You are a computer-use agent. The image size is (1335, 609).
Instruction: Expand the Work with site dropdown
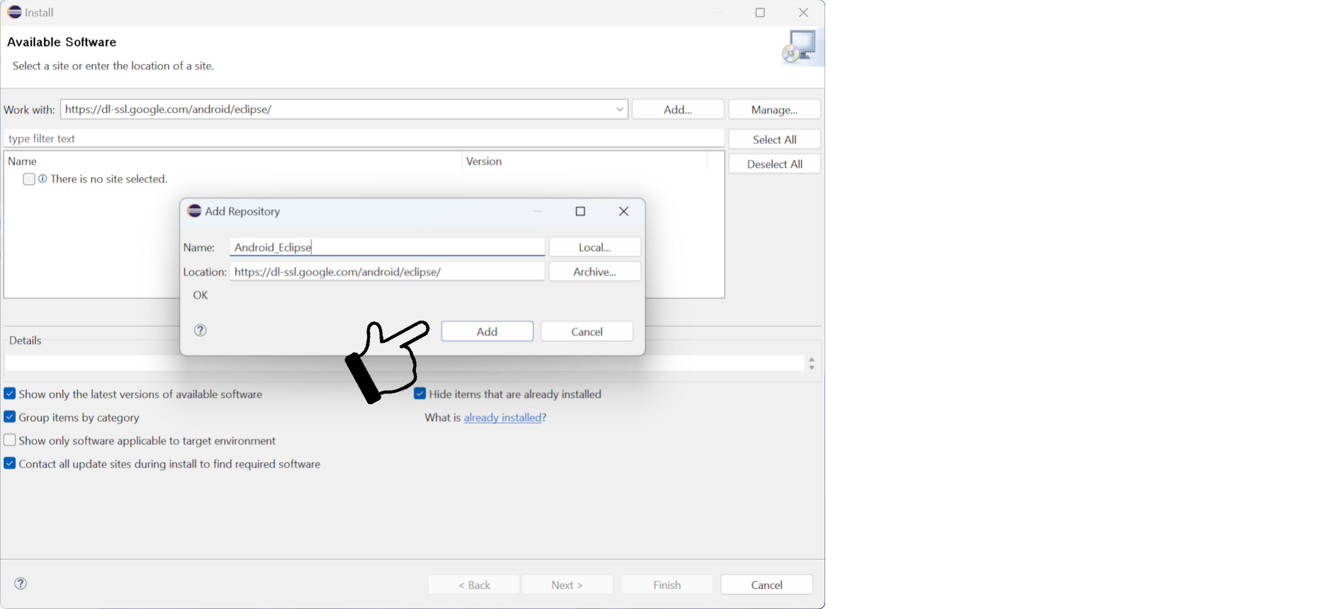coord(619,109)
